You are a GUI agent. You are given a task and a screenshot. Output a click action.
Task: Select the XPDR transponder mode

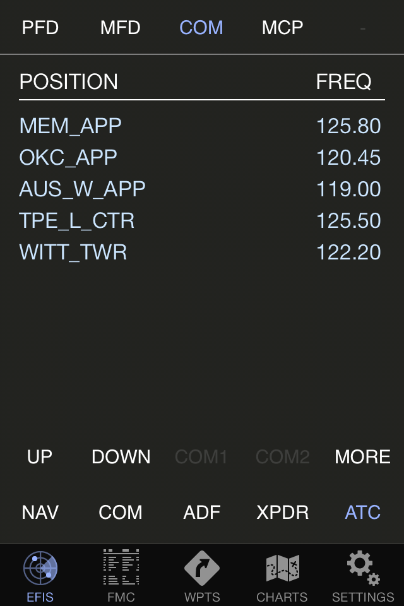click(x=282, y=512)
